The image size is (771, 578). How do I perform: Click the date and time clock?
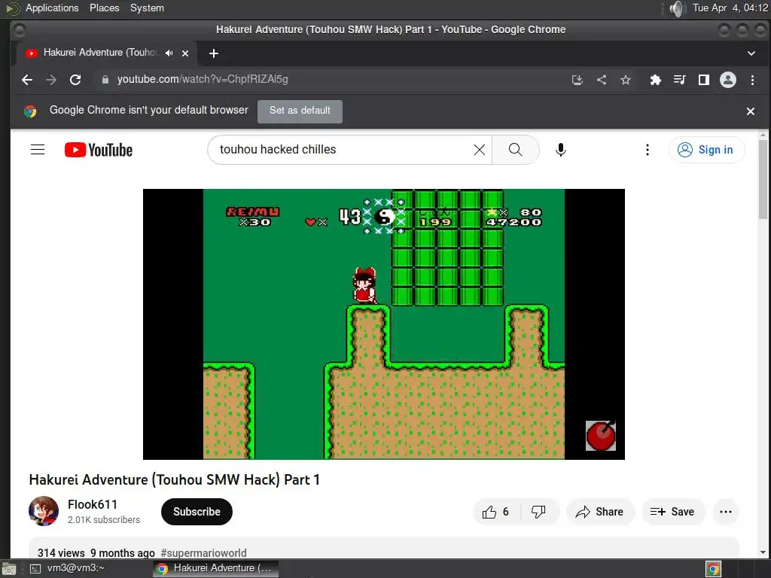click(730, 8)
